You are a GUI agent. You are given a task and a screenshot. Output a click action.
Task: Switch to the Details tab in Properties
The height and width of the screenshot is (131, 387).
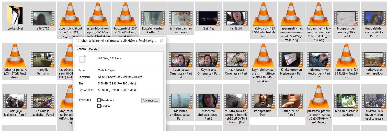click(x=93, y=49)
